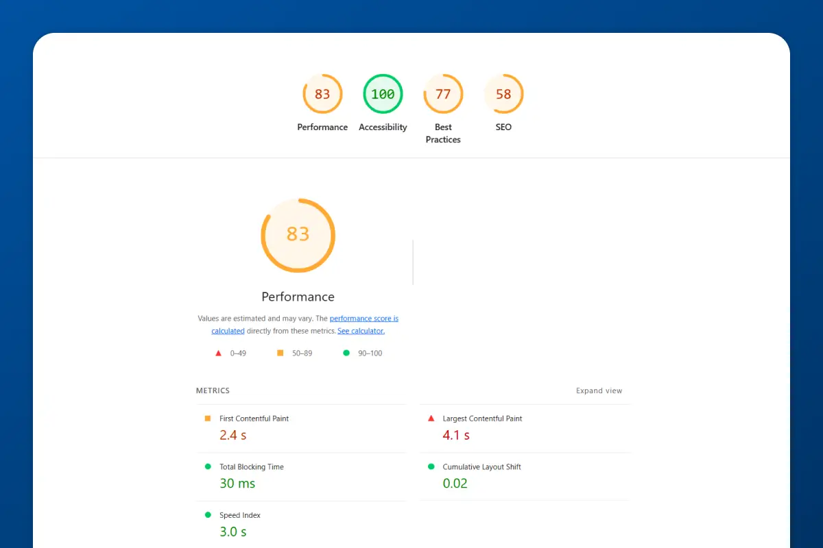Click the red triangle beside Largest Contentful Paint
823x548 pixels.
[x=431, y=418]
